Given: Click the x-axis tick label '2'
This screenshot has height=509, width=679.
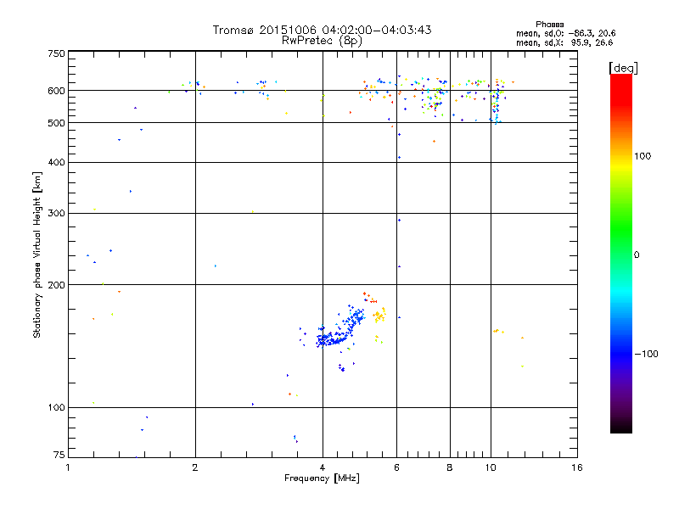Looking at the screenshot, I should 195,467.
